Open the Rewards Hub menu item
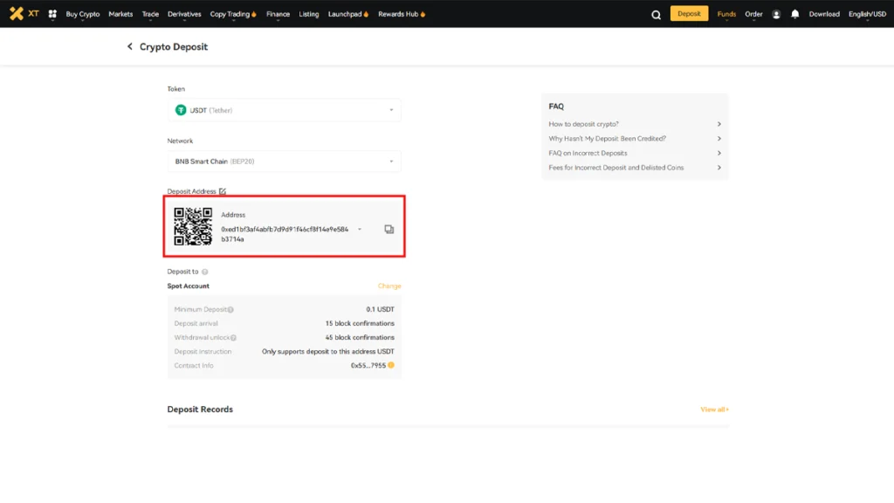 402,14
